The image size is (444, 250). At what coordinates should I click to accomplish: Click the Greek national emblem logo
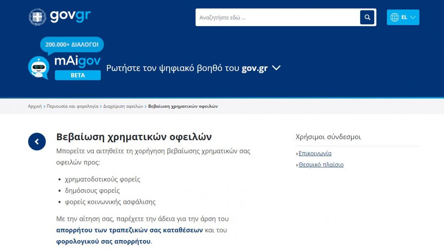point(37,17)
